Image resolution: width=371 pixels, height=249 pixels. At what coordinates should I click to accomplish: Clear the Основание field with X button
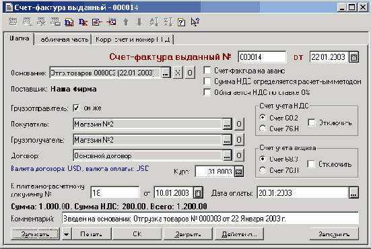click(178, 73)
